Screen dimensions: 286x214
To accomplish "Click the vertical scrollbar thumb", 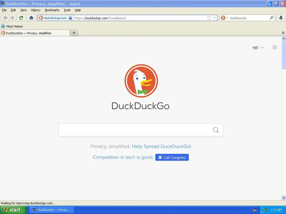I will 284,55.
